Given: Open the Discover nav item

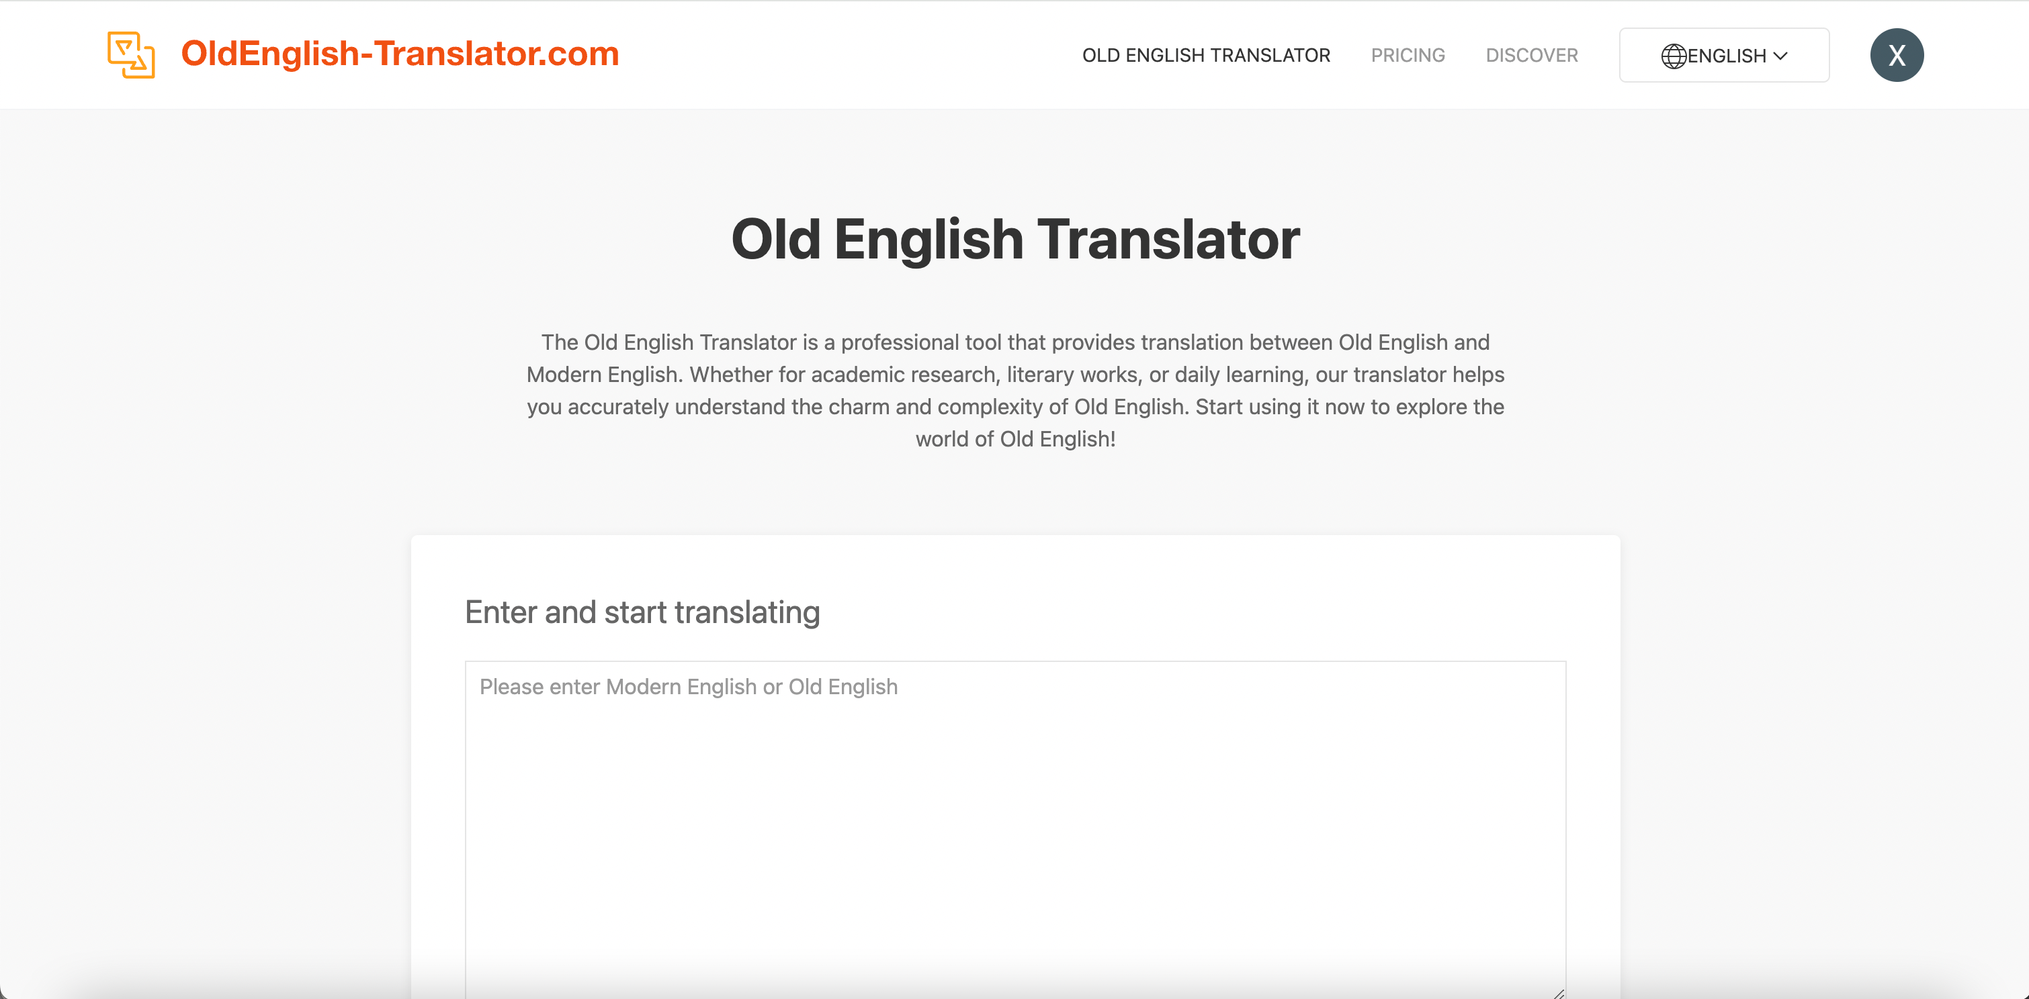Looking at the screenshot, I should 1531,55.
